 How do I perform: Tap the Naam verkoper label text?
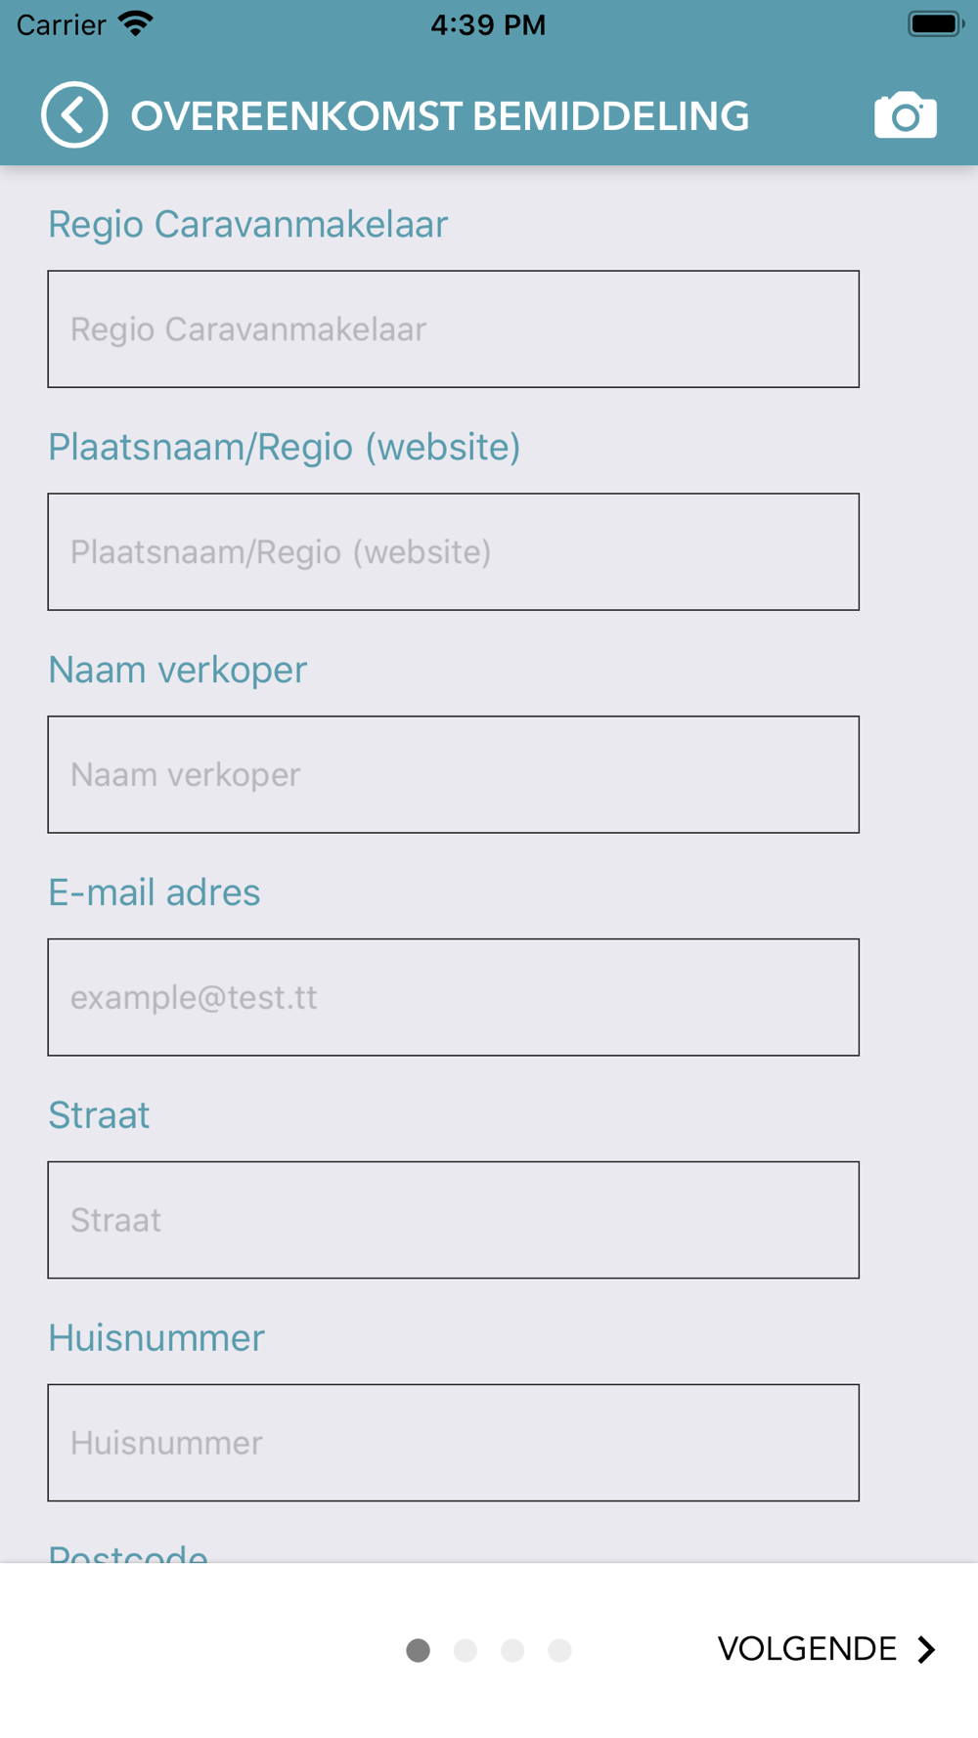178,670
